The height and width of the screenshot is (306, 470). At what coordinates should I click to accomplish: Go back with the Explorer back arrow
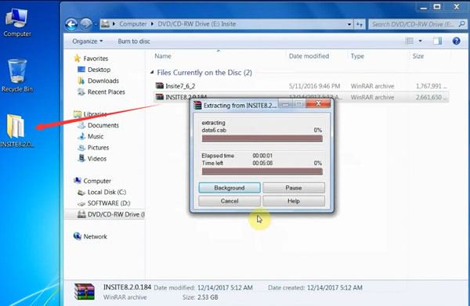click(71, 24)
